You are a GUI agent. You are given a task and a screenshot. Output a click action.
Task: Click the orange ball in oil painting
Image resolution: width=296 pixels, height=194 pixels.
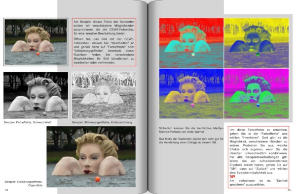(98, 179)
